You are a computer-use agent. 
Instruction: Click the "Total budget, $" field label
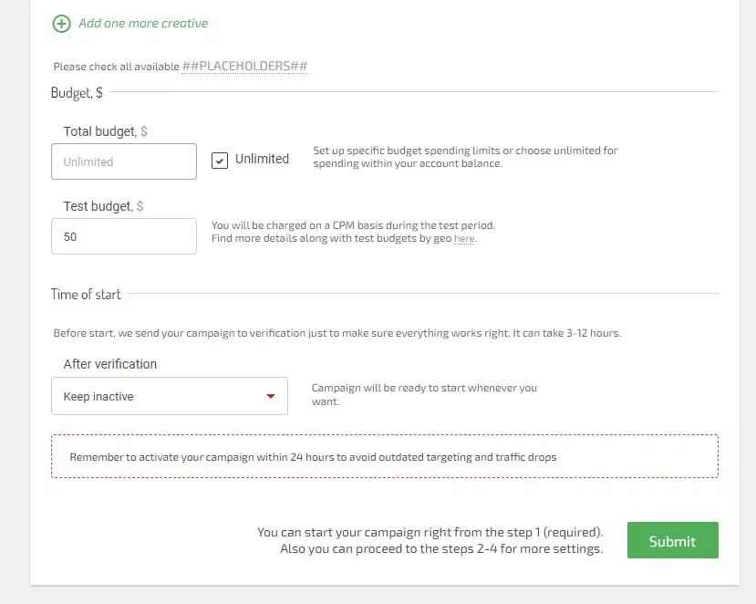(105, 131)
